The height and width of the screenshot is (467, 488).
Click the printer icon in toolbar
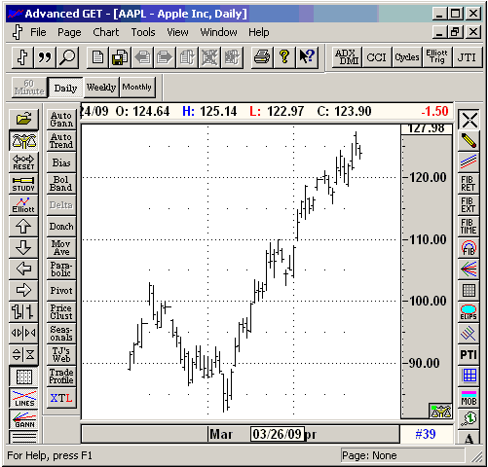pos(262,57)
